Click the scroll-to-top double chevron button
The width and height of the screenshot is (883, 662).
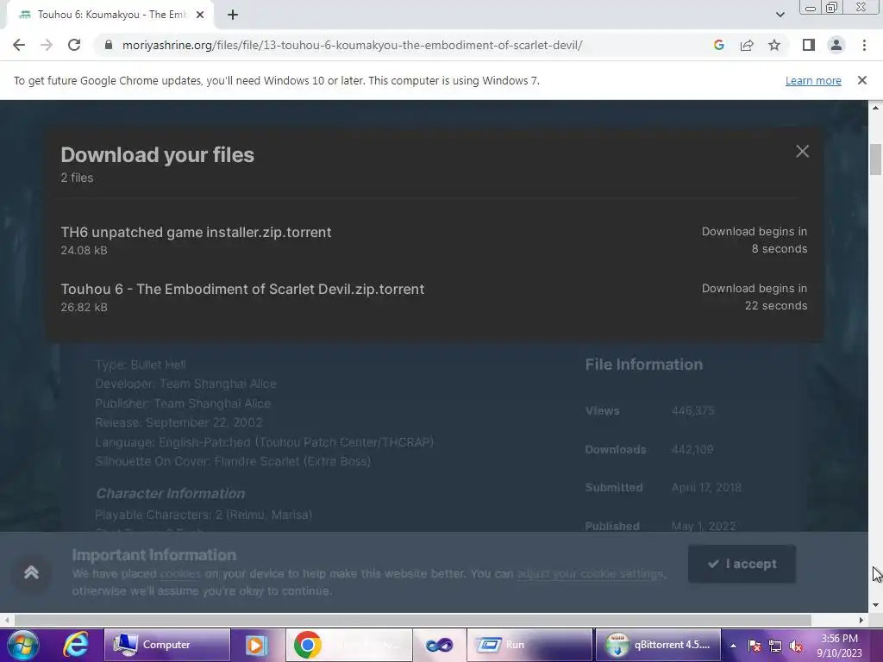click(32, 572)
